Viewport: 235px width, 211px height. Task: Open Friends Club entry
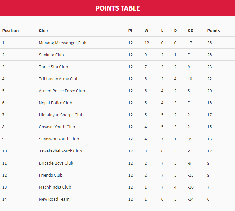[51, 175]
